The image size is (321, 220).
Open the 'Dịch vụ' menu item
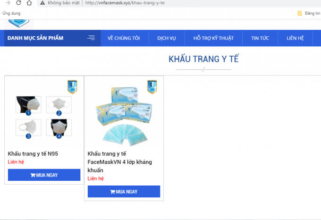tap(167, 38)
